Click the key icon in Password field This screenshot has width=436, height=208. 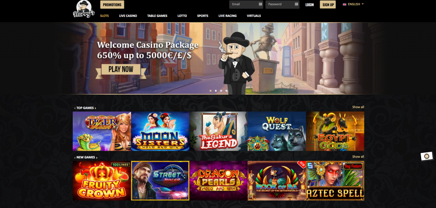(296, 4)
